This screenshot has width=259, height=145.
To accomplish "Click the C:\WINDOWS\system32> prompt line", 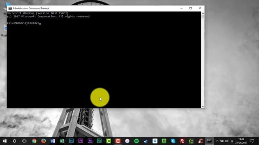I will coord(23,23).
